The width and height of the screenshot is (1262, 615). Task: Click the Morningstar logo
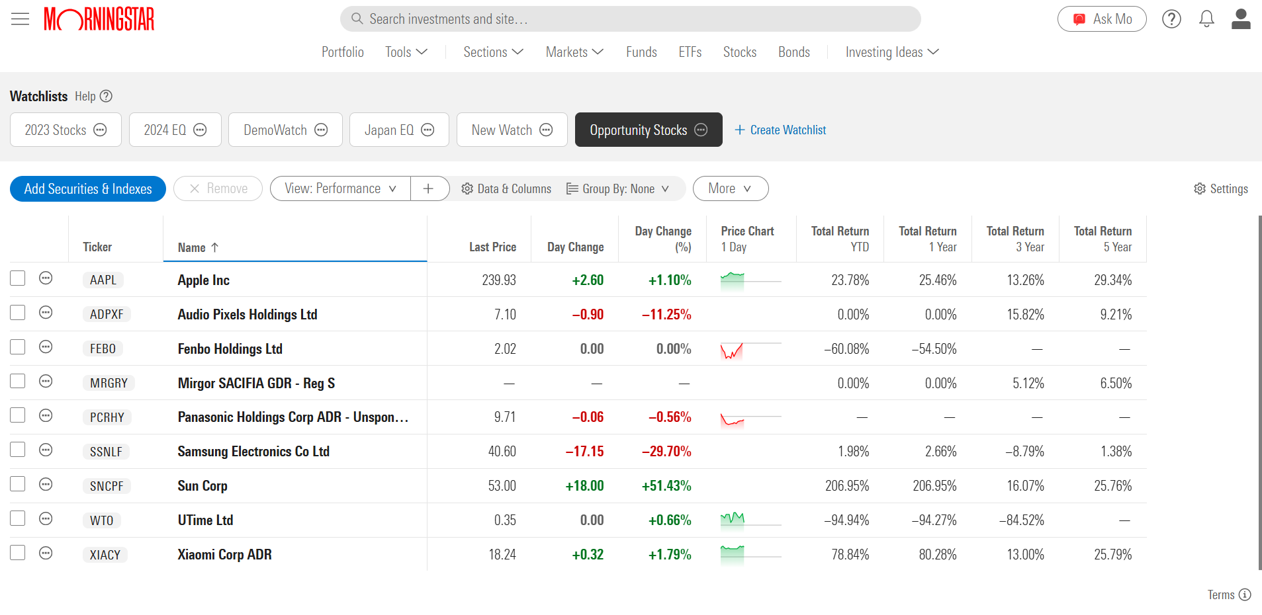tap(98, 19)
